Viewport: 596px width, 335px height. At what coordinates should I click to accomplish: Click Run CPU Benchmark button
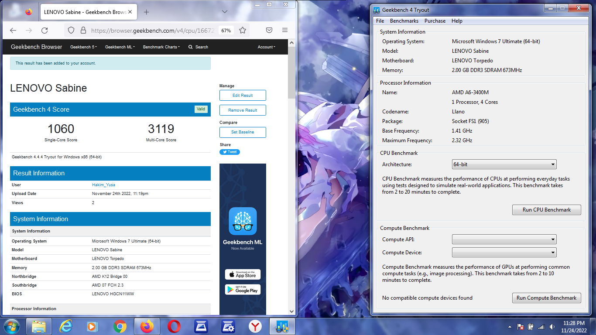(x=547, y=210)
